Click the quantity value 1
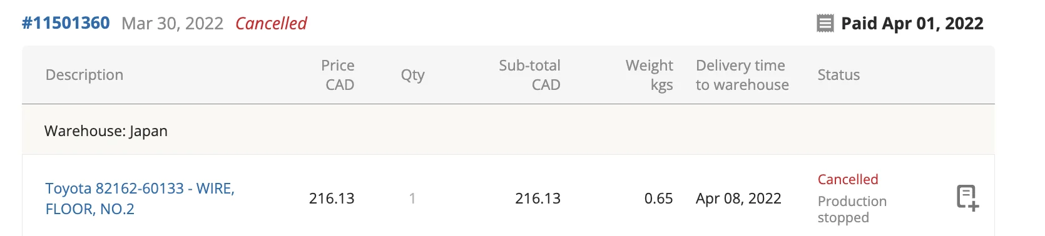The image size is (1045, 236). (x=412, y=199)
